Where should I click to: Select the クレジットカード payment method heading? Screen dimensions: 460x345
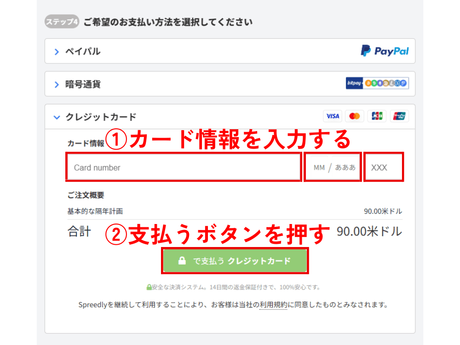tap(101, 117)
